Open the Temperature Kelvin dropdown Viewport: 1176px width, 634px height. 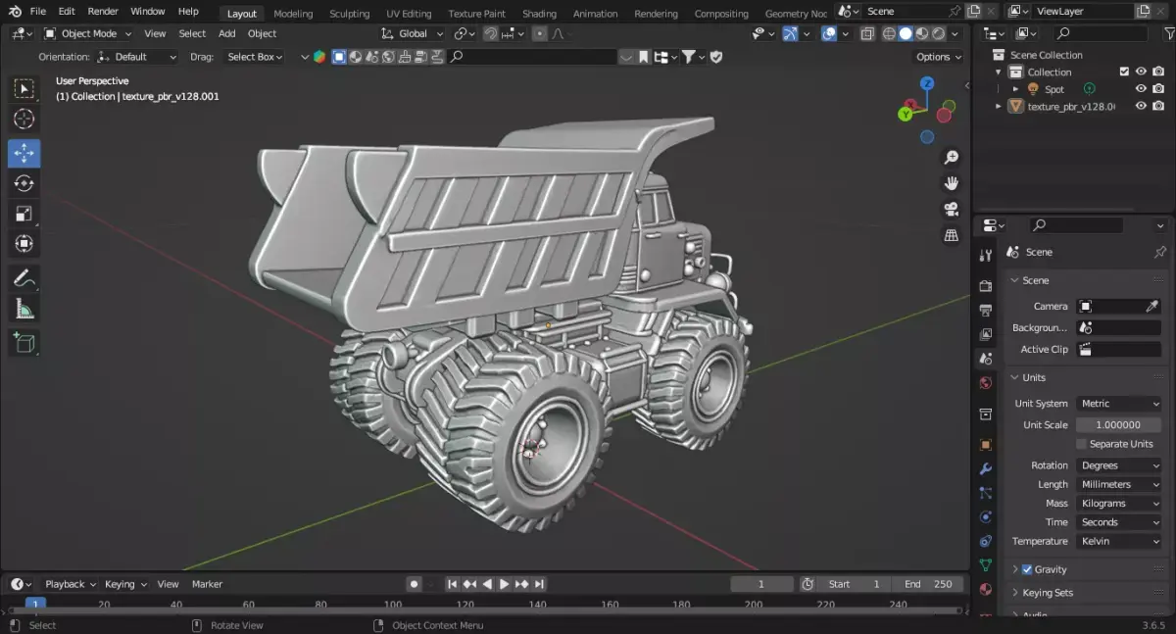point(1119,541)
